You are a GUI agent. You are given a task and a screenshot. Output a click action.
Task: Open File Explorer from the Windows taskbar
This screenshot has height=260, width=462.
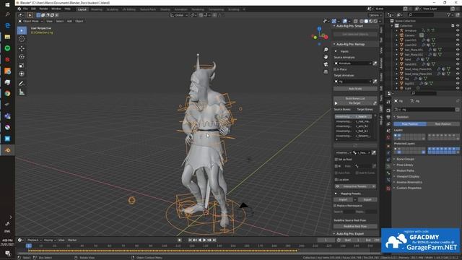[x=7, y=37]
